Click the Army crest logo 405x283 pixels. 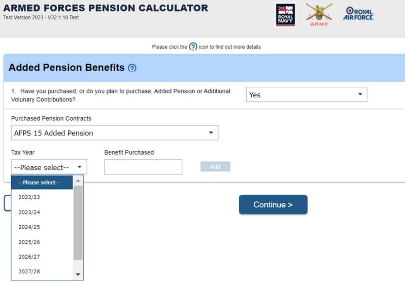click(319, 15)
